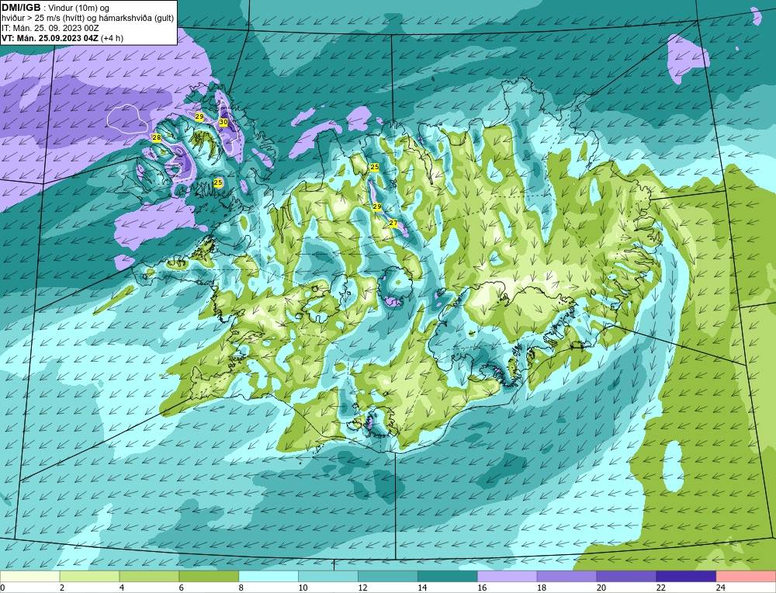Click the legend scale number 8
The height and width of the screenshot is (593, 776).
point(241,588)
